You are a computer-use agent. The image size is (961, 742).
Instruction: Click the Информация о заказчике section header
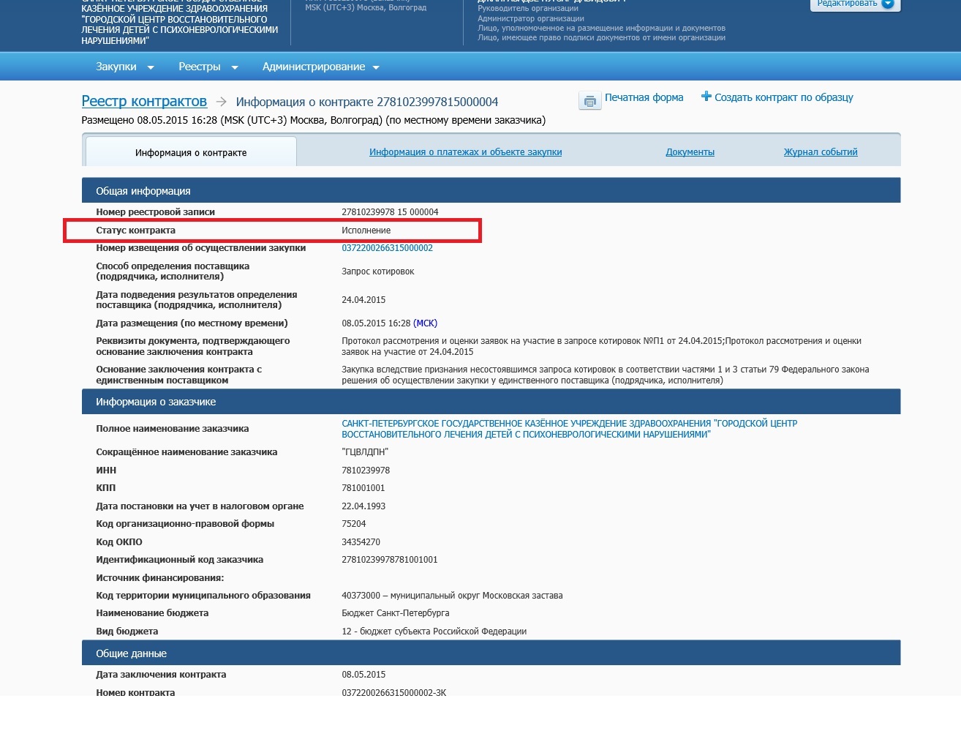tap(491, 402)
